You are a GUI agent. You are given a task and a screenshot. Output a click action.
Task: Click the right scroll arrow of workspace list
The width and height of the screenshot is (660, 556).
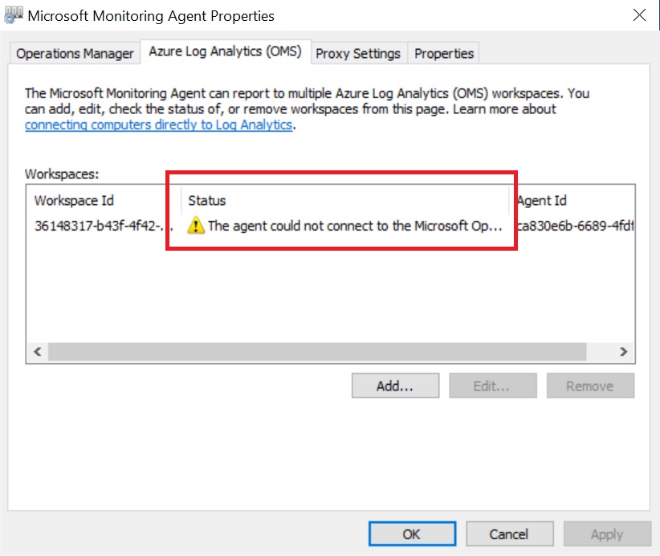[x=623, y=351]
